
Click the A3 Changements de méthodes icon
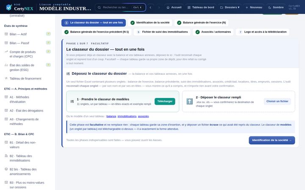[x=6, y=119]
